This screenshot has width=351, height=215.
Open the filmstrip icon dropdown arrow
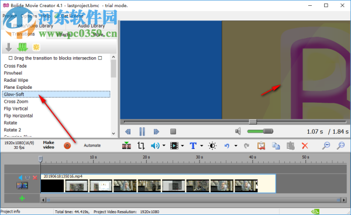click(183, 145)
